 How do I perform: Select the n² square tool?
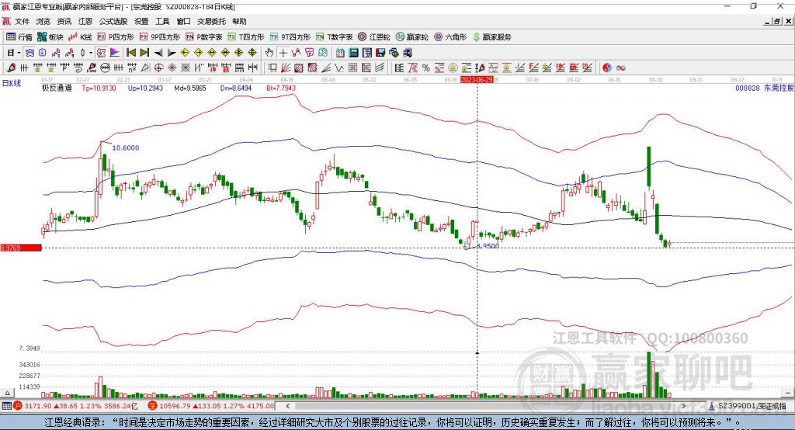pyautogui.click(x=132, y=68)
